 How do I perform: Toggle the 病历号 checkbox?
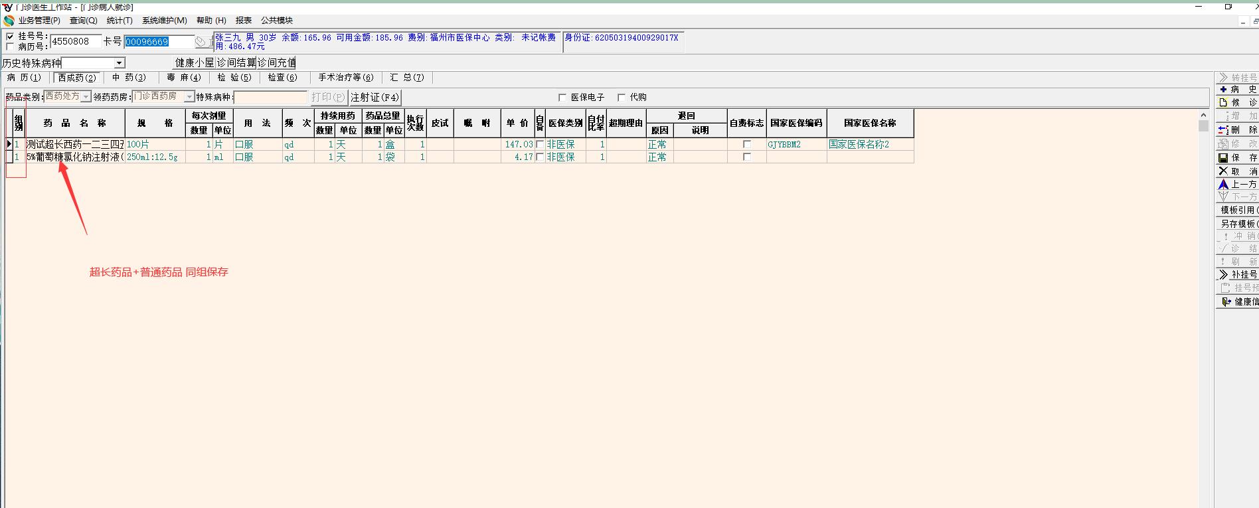(x=10, y=46)
